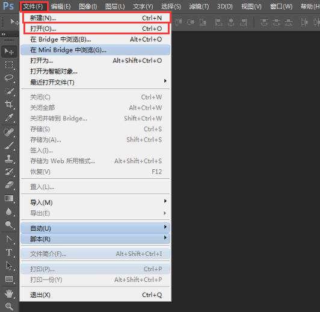
Task: Select the Hand tool
Action: (x=9, y=294)
